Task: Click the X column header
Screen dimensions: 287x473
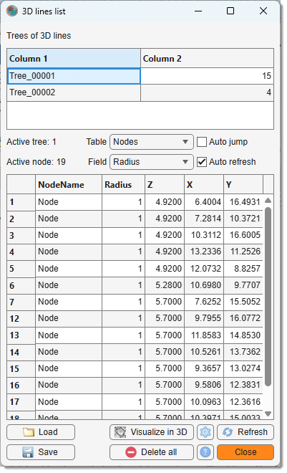Action: click(x=204, y=184)
